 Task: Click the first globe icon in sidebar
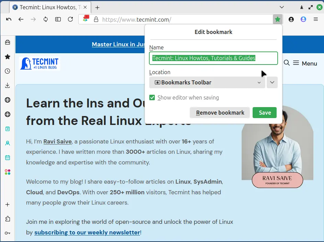(8, 100)
